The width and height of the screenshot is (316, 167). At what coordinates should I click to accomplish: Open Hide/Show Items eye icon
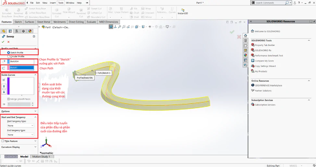(x=150, y=27)
